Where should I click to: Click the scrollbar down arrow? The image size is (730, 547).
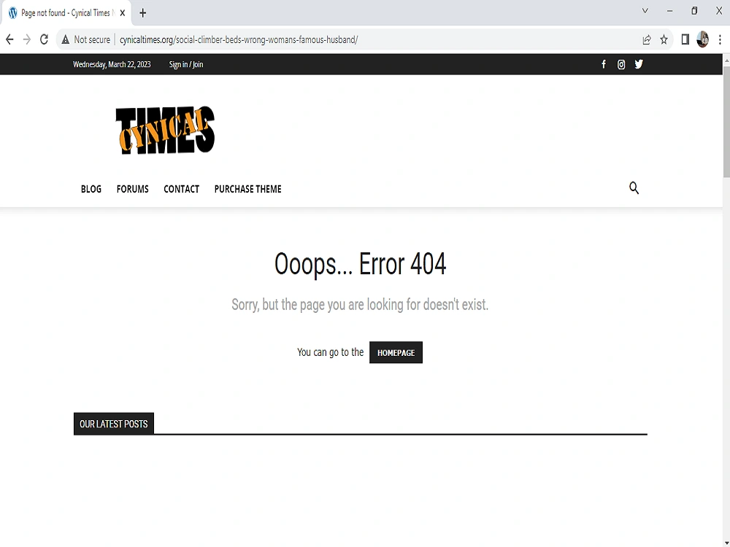726,543
